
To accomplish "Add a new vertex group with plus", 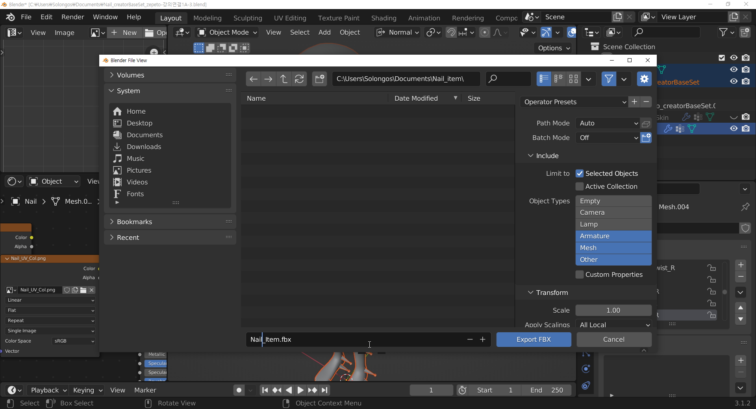I will [741, 265].
